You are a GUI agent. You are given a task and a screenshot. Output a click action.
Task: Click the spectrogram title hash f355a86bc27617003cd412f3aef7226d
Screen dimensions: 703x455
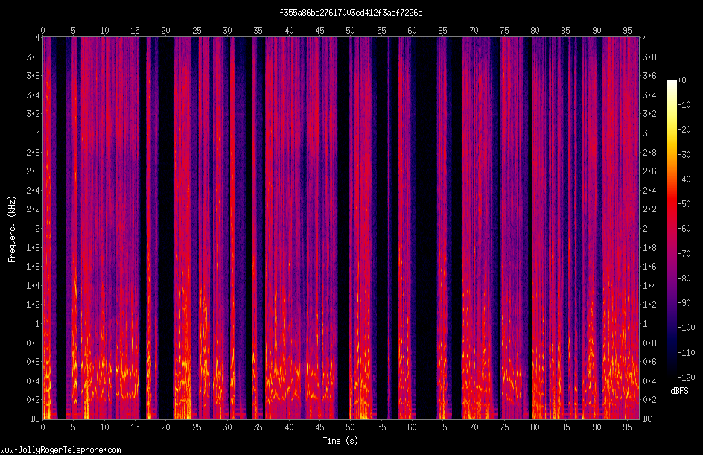coord(351,13)
